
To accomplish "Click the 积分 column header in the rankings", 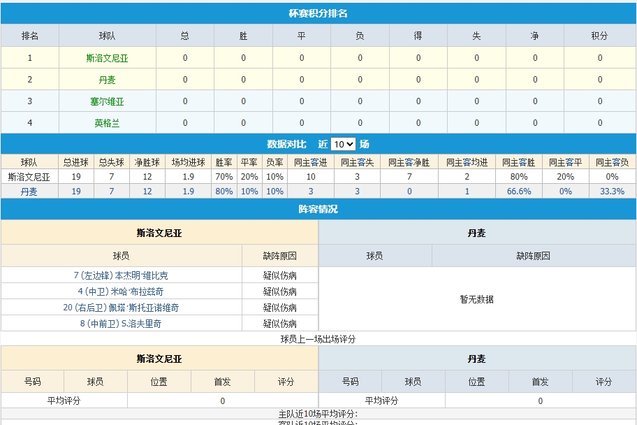I will (x=599, y=36).
